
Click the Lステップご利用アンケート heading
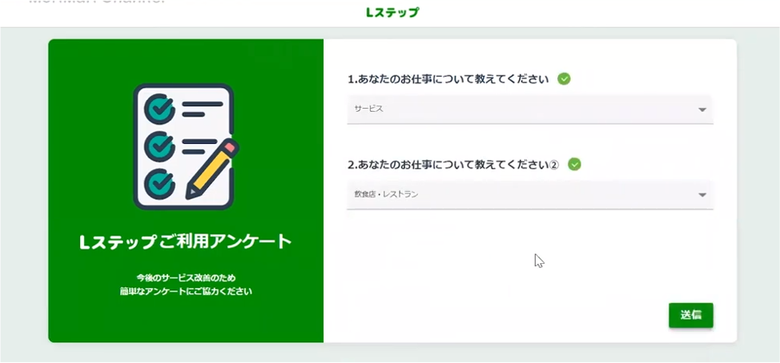tap(186, 241)
